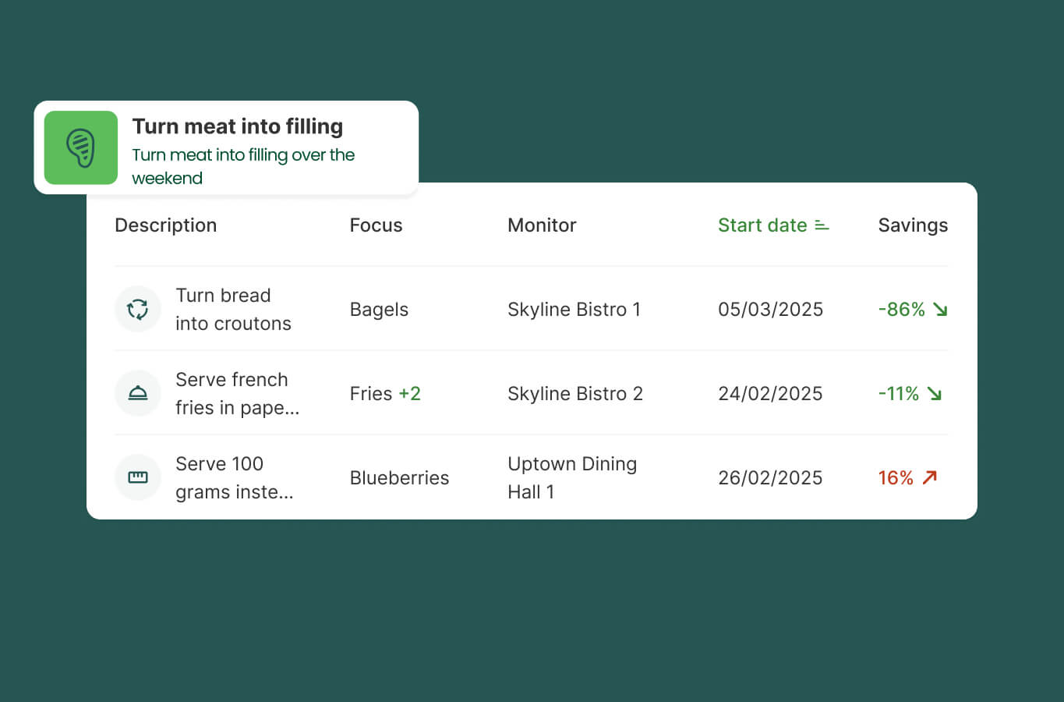Click the serving dish icon on fries row
1064x702 pixels.
point(138,393)
